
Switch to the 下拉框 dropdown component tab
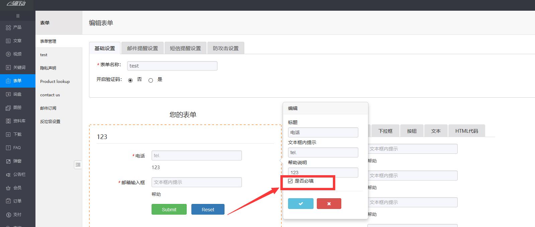[x=385, y=131]
